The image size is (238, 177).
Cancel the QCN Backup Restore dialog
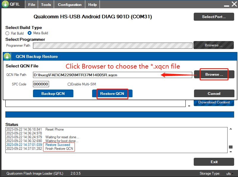214,94
